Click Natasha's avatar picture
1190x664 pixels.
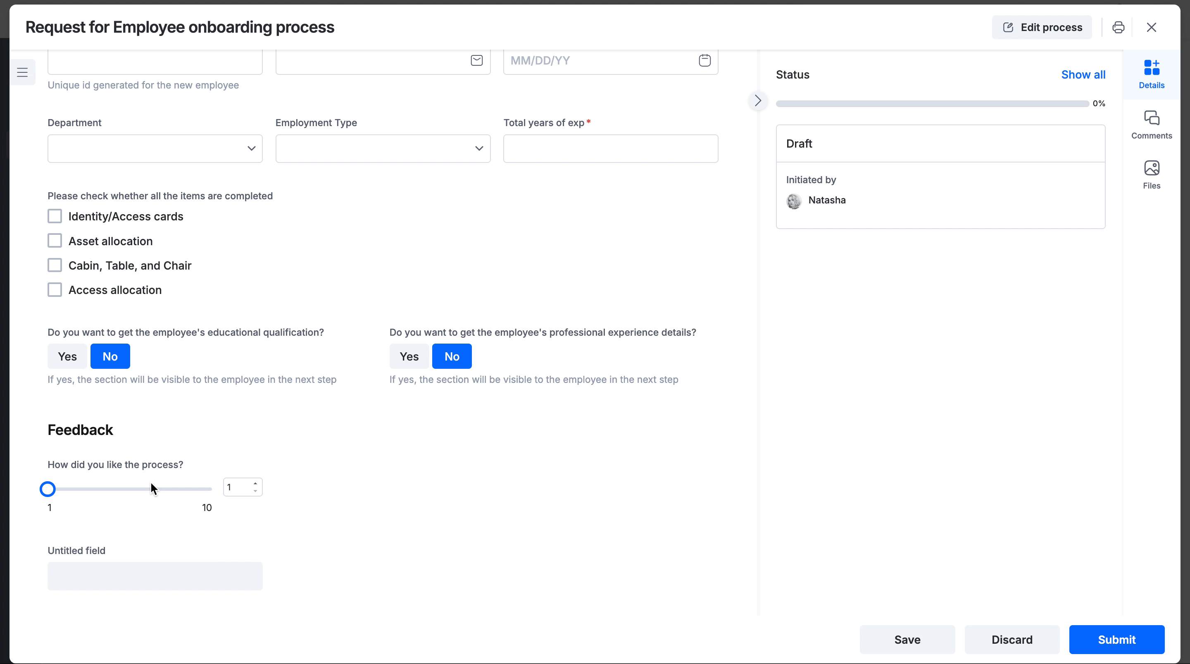pos(794,201)
